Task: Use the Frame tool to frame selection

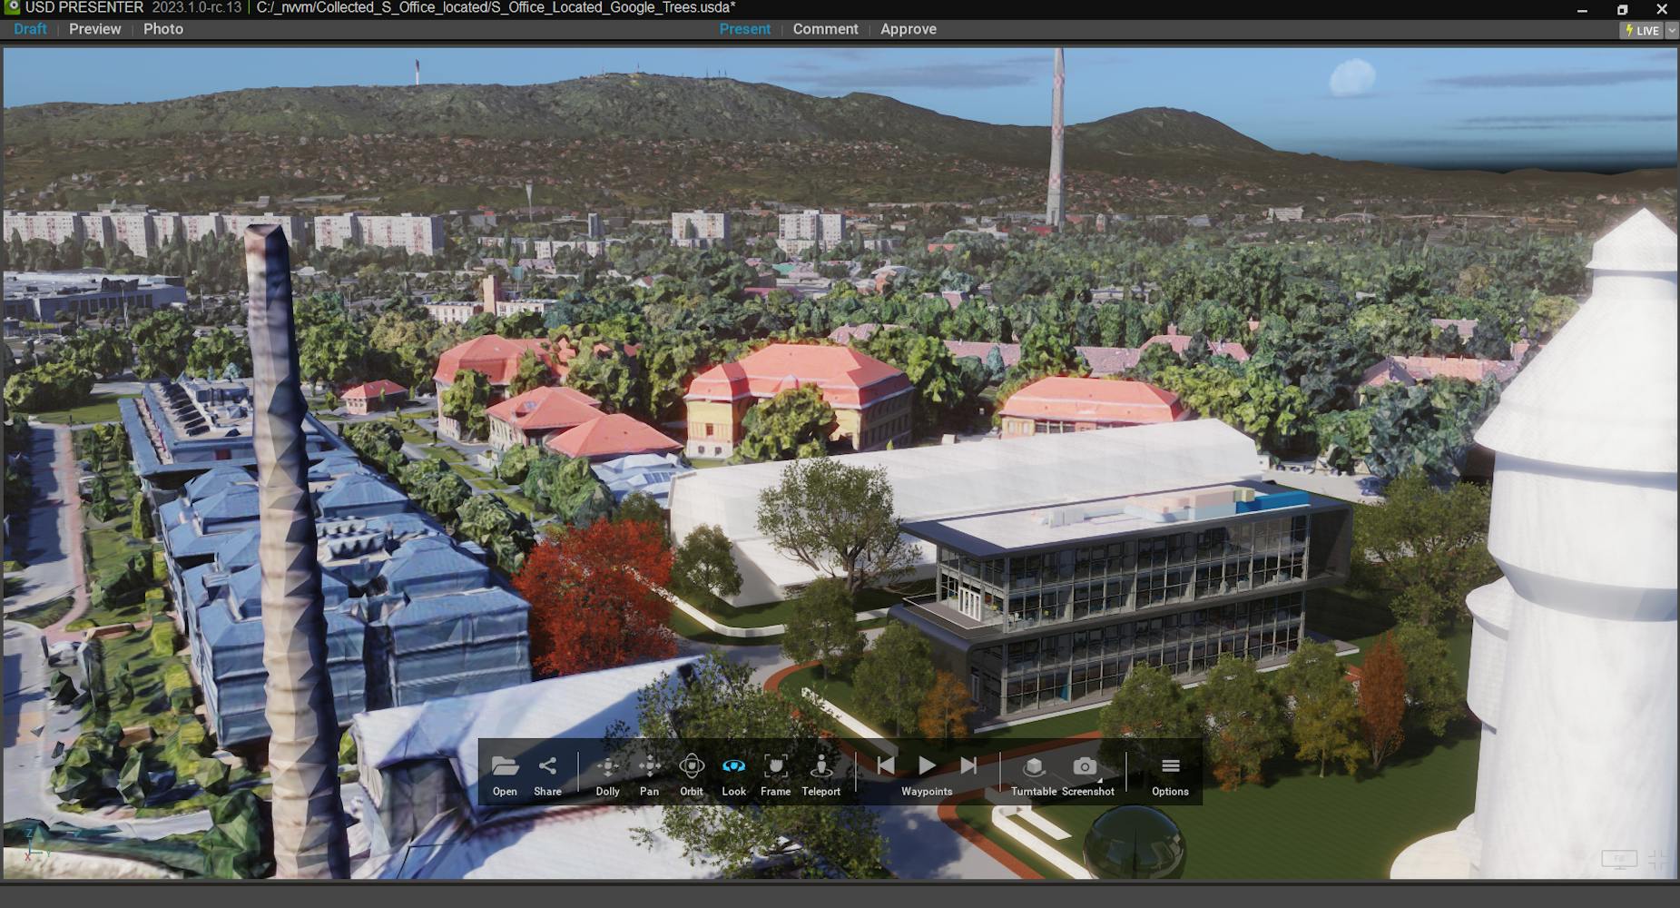Action: (x=775, y=767)
